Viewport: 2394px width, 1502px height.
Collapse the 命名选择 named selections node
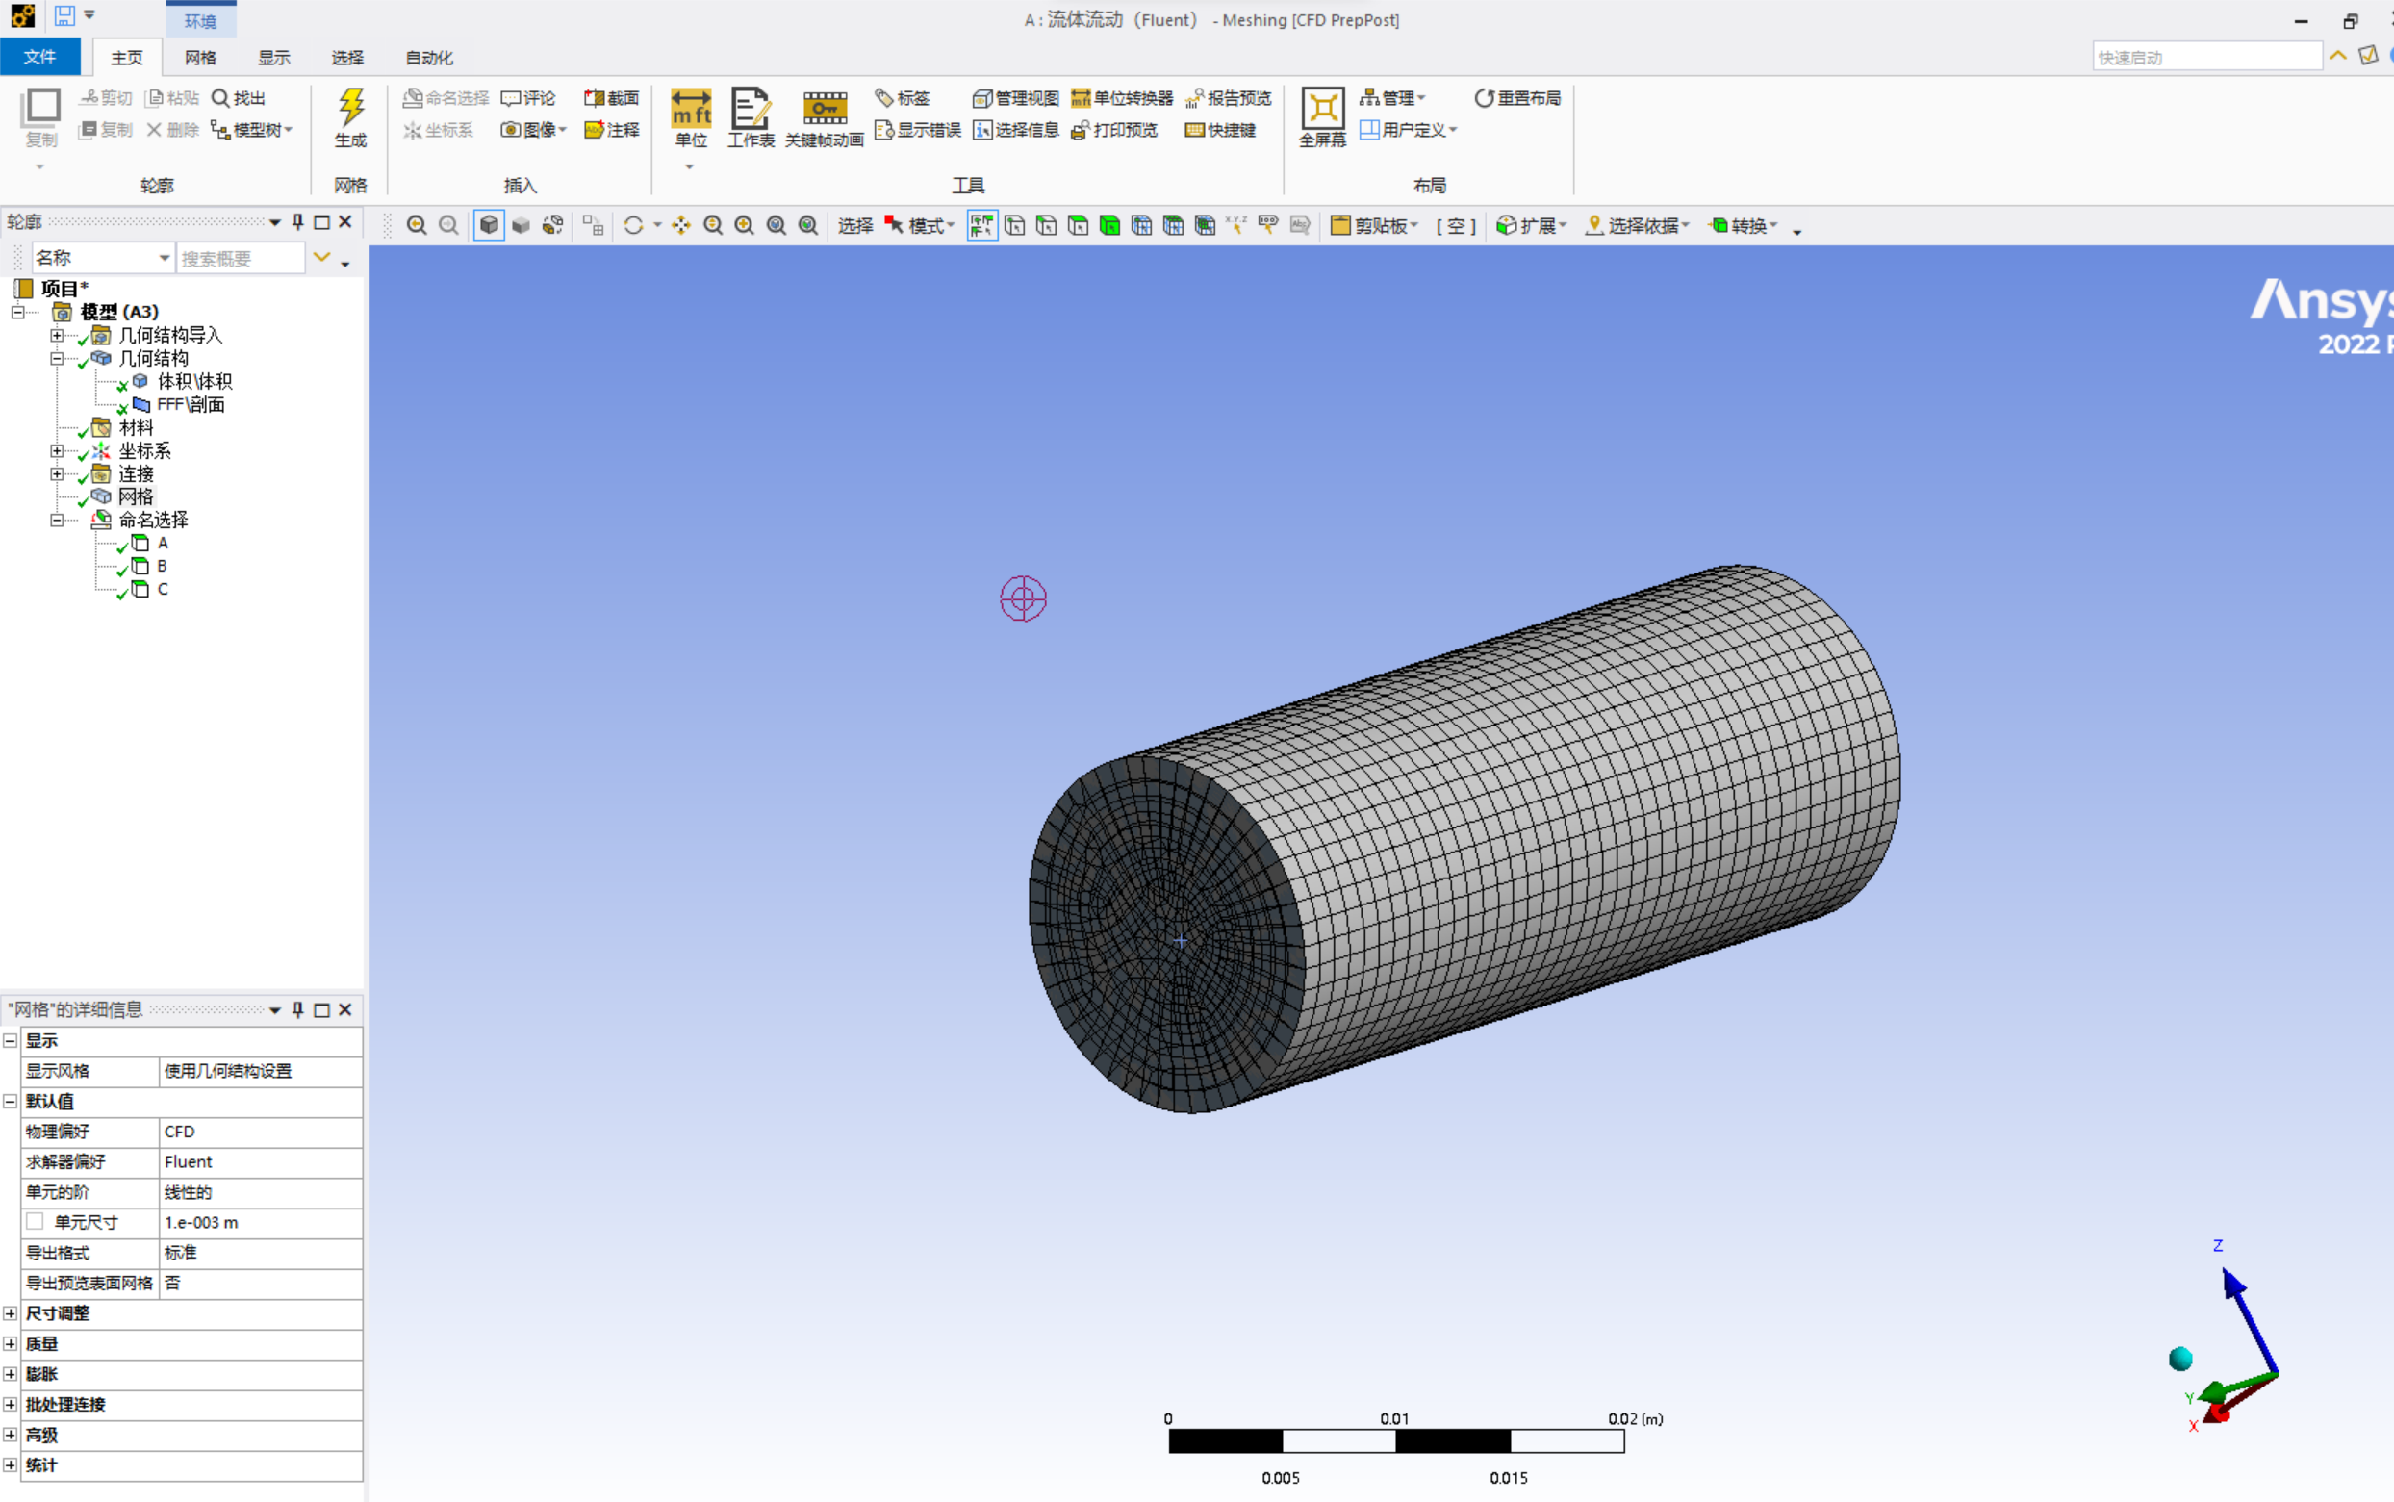pos(57,521)
